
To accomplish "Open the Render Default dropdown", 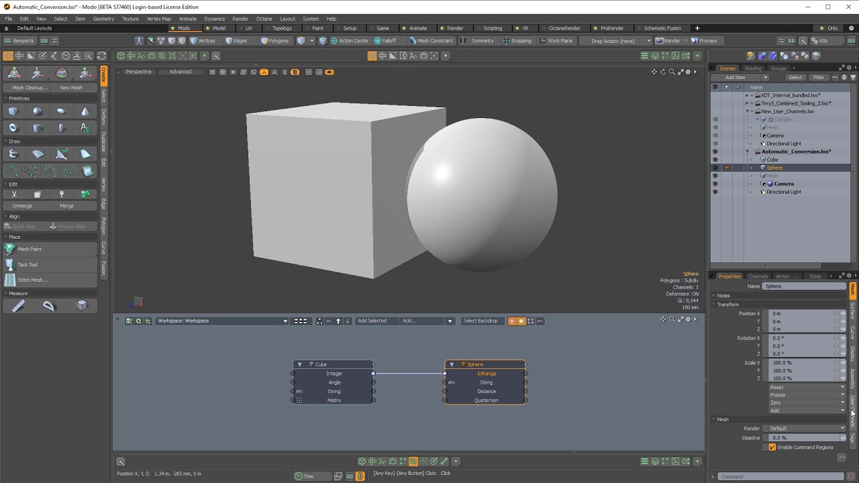I will click(x=807, y=428).
